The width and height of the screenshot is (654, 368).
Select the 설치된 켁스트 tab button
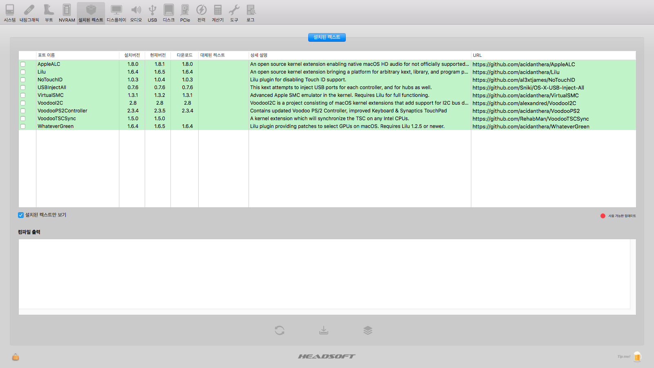click(327, 37)
